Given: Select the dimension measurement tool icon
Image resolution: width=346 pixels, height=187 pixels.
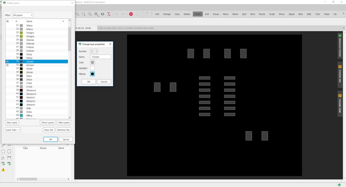Looking at the screenshot, I should [x=9, y=158].
